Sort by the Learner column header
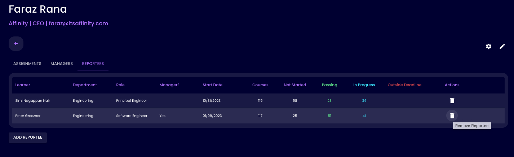 pos(23,85)
